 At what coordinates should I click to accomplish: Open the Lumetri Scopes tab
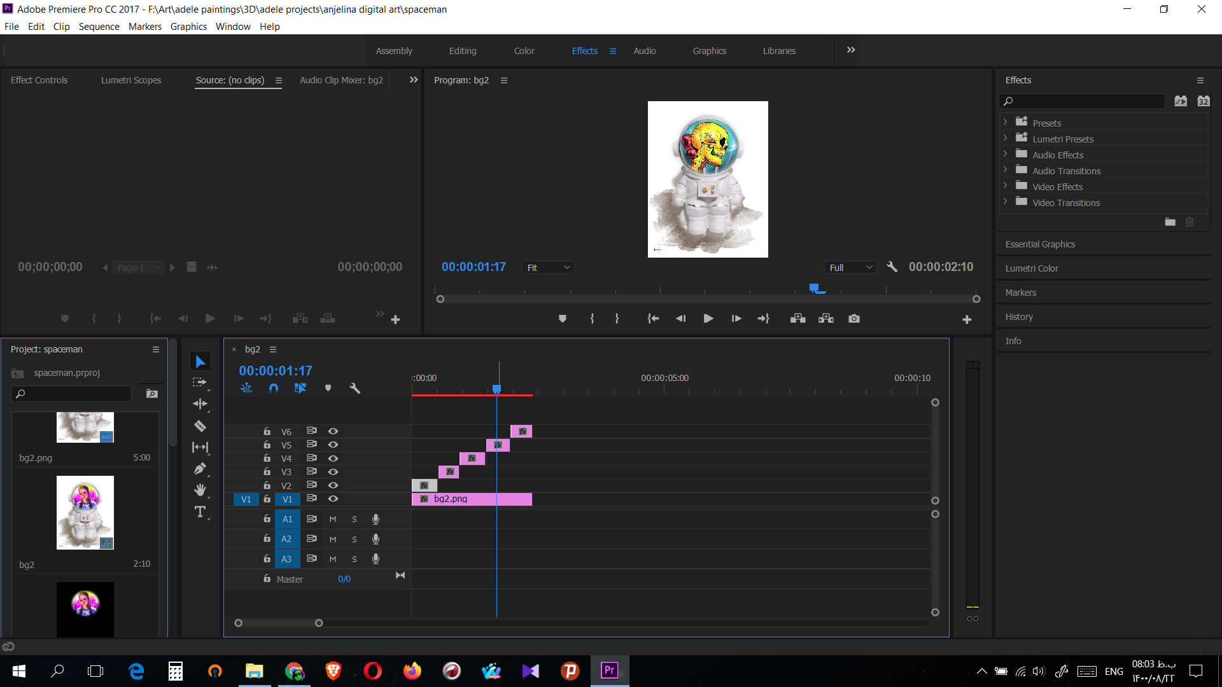[x=131, y=80]
